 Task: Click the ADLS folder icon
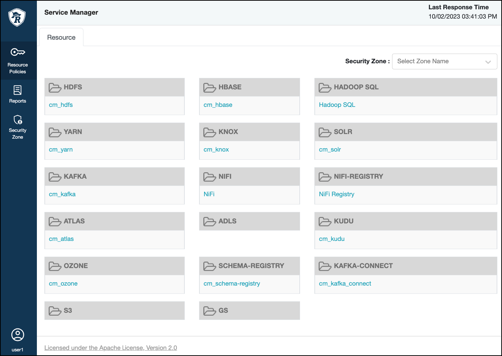click(209, 222)
